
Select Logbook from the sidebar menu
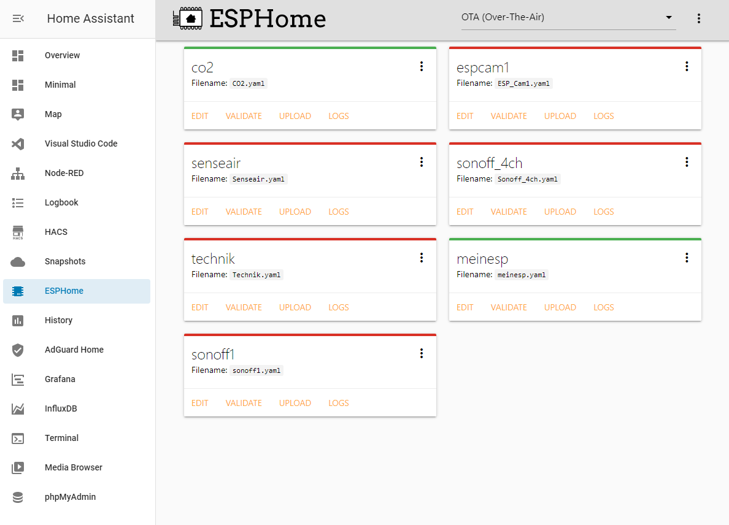pos(18,202)
